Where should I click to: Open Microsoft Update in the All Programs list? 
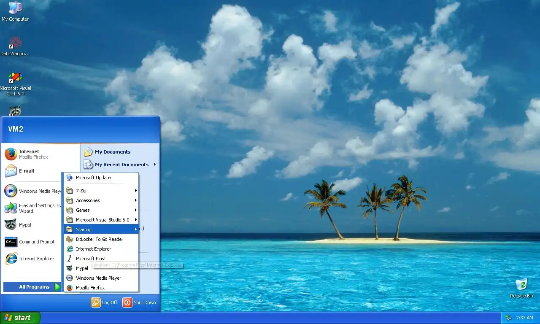(x=101, y=178)
